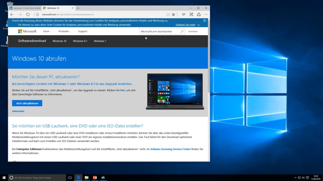This screenshot has width=323, height=181.
Task: Click the Edge icon in the taskbar
Action: click(78, 177)
